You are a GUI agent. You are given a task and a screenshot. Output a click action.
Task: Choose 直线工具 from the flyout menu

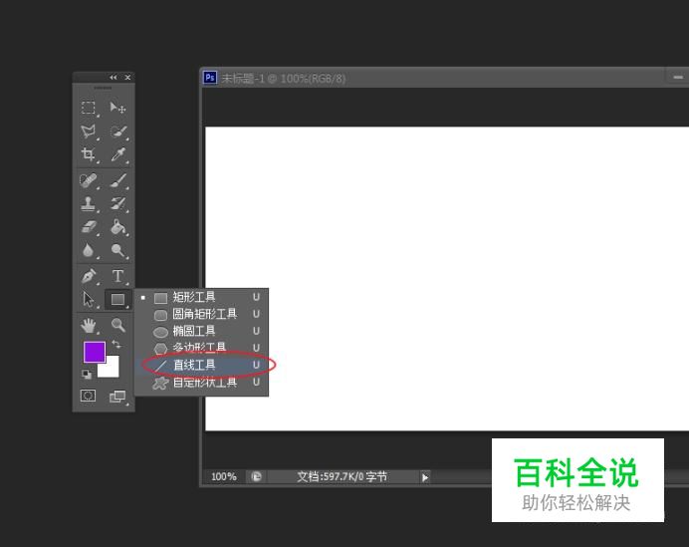click(x=202, y=365)
